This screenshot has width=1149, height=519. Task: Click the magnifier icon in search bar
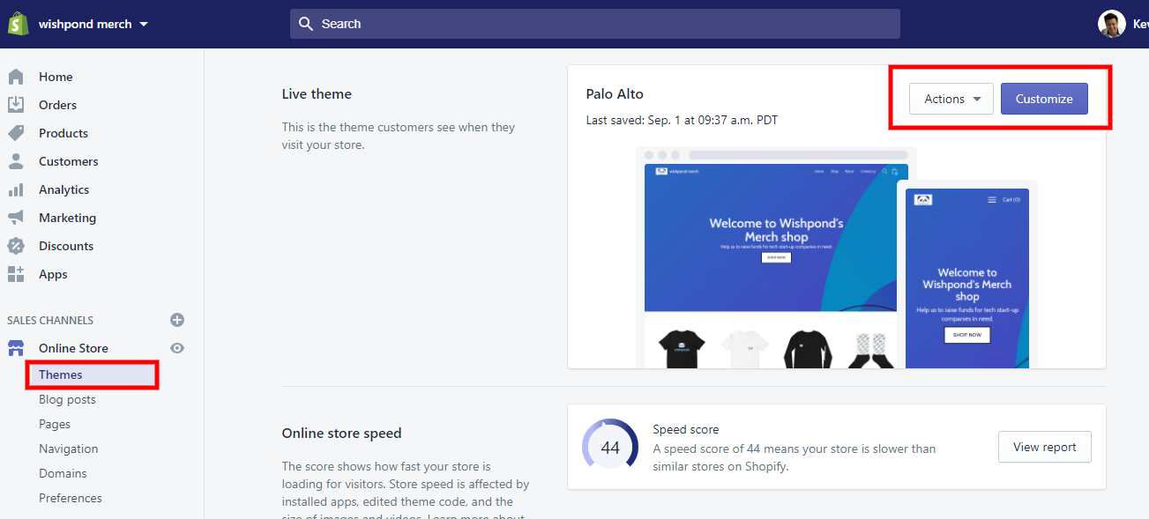306,24
